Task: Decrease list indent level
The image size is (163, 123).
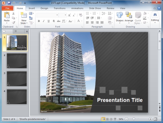Action: (87, 18)
